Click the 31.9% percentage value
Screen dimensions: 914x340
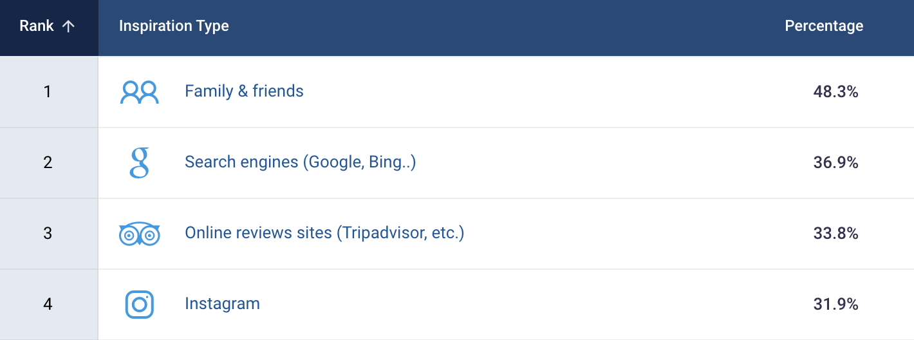(835, 305)
